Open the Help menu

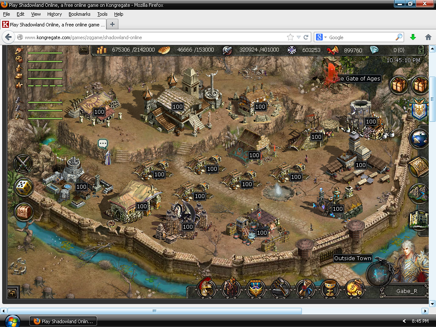118,14
